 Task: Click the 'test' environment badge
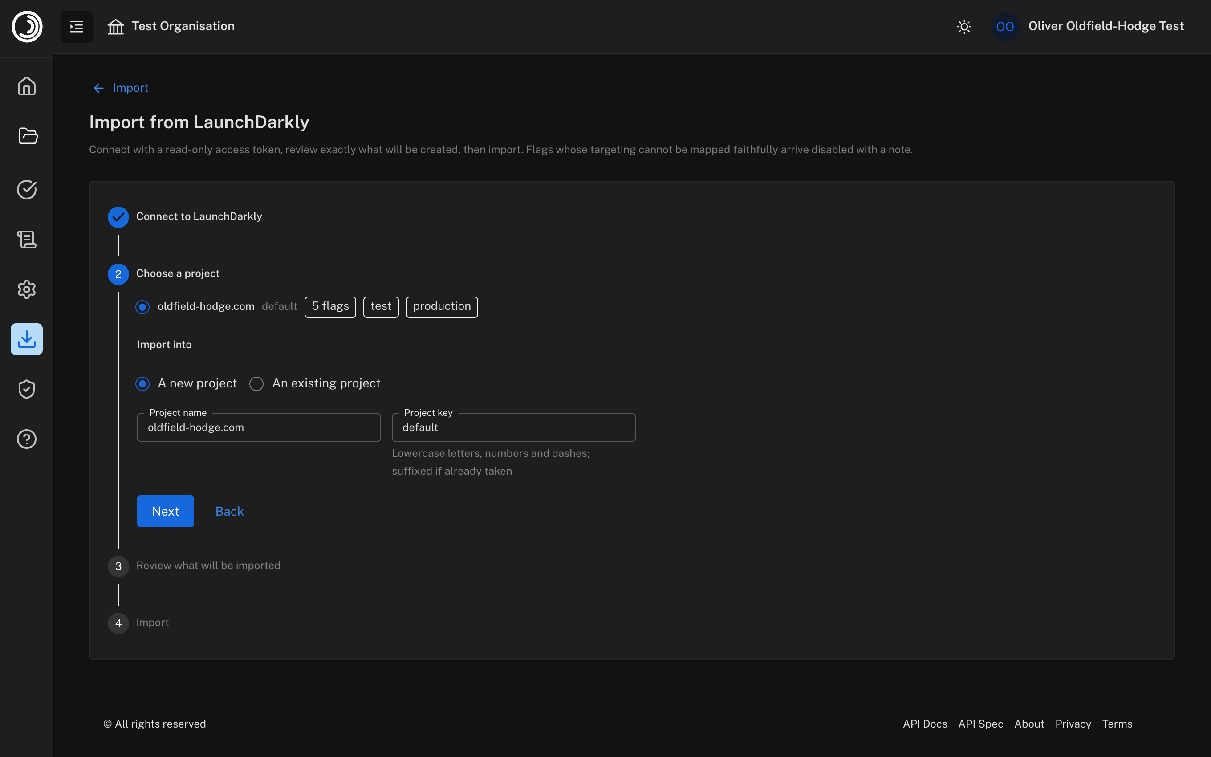(x=381, y=307)
